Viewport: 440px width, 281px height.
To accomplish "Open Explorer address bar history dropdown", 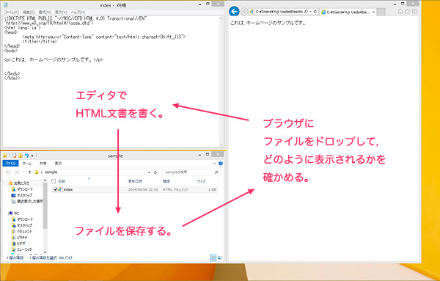I will [149, 172].
